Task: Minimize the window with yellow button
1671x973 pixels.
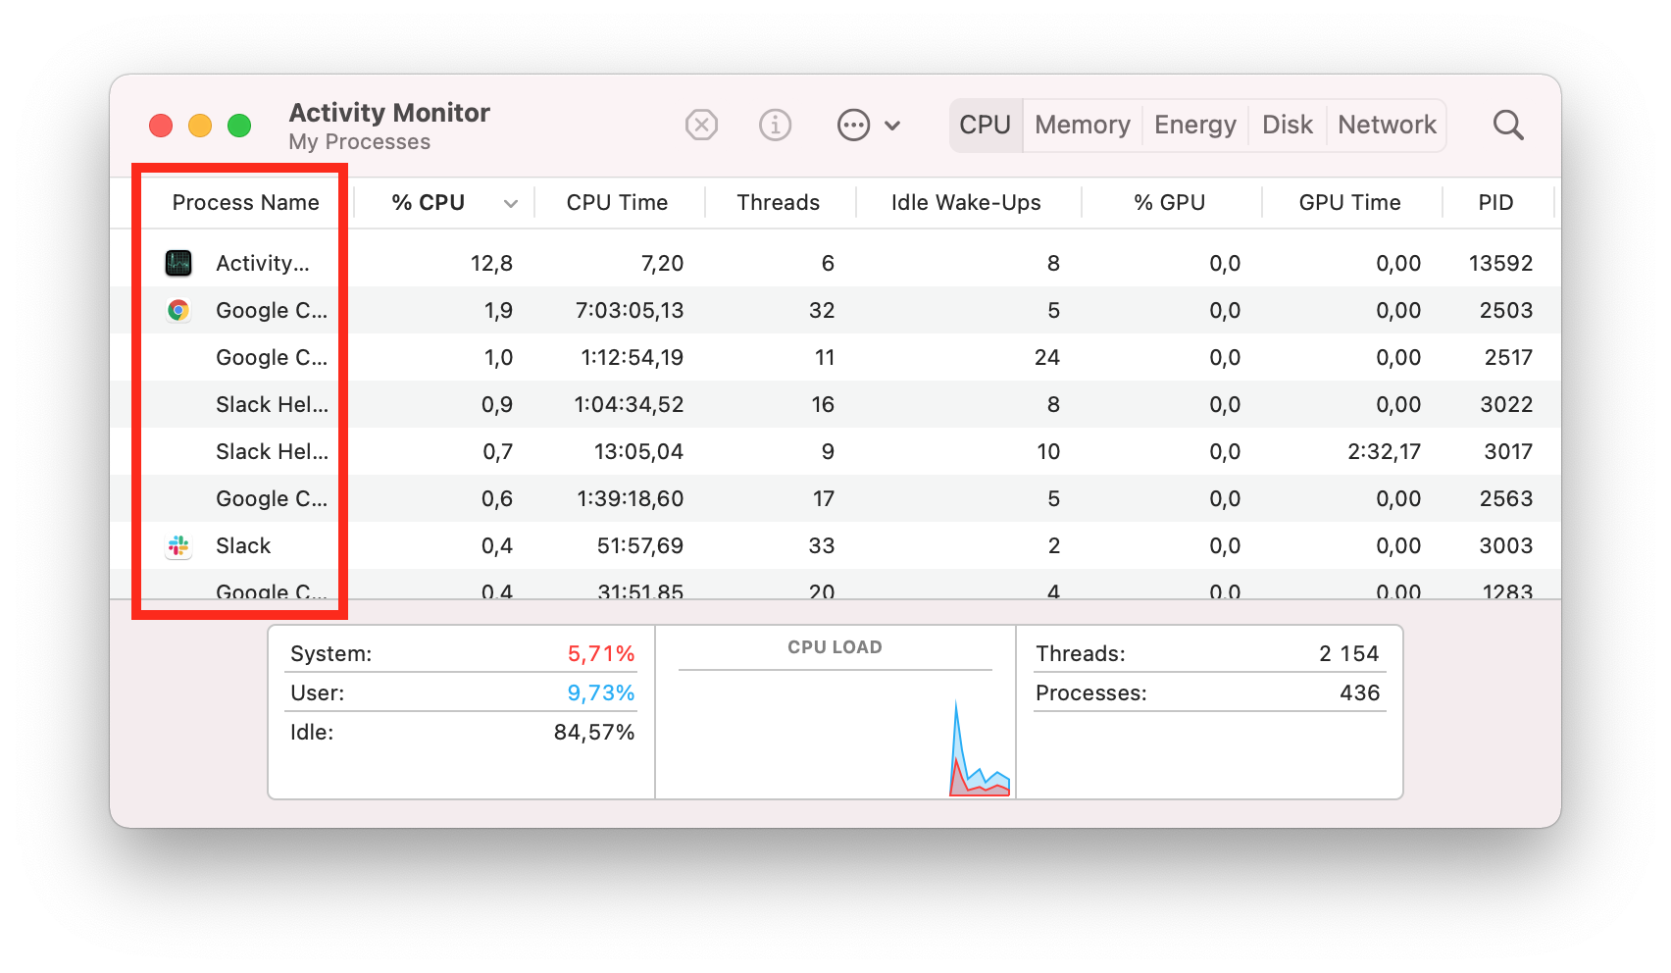Action: click(200, 126)
